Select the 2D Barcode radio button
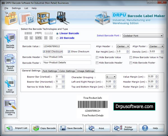This screenshot has height=136, width=168. click(57, 38)
